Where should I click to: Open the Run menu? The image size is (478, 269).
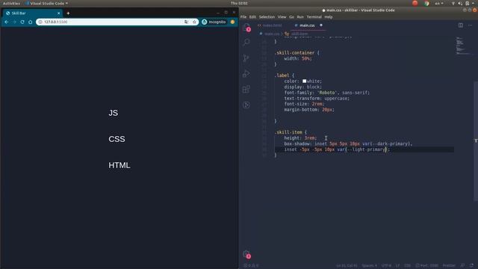coord(300,16)
